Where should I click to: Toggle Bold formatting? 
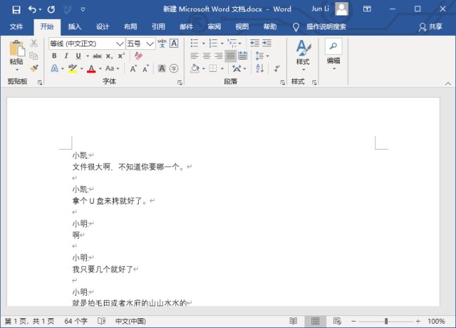click(x=55, y=55)
